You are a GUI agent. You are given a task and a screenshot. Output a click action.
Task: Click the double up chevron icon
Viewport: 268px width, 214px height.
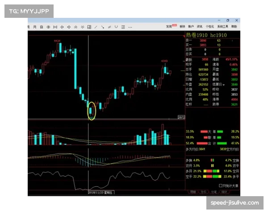click(x=75, y=27)
